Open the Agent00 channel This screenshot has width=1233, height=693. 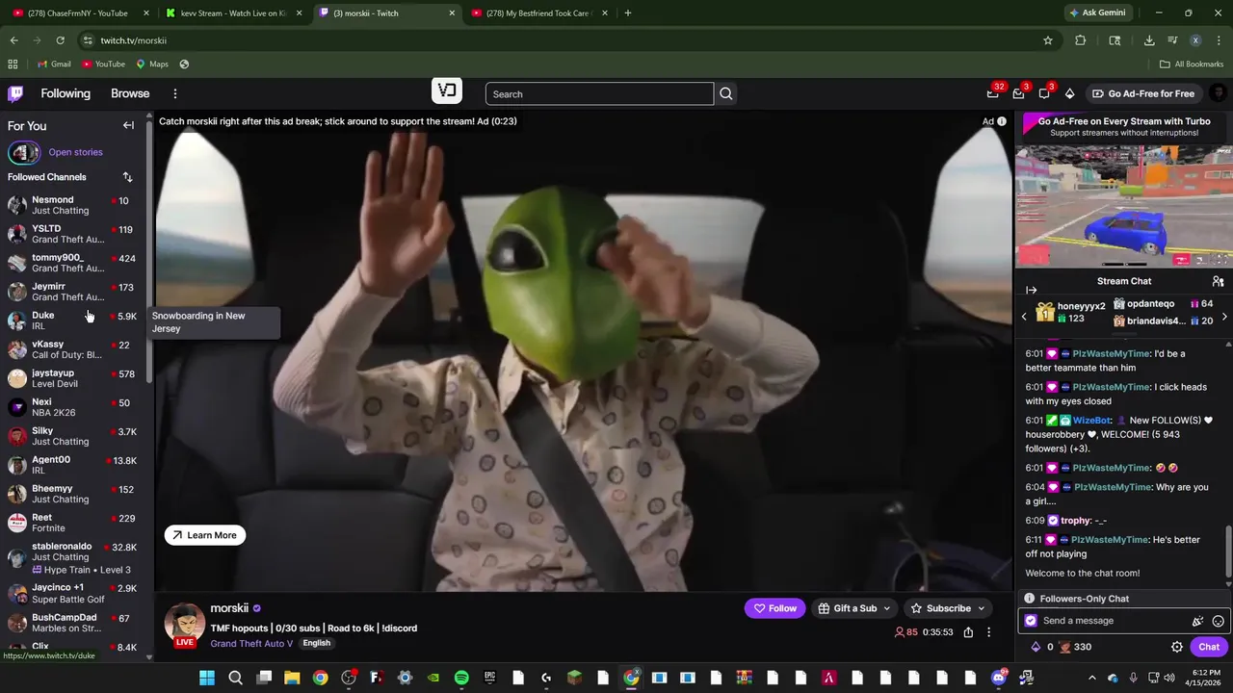pyautogui.click(x=72, y=465)
